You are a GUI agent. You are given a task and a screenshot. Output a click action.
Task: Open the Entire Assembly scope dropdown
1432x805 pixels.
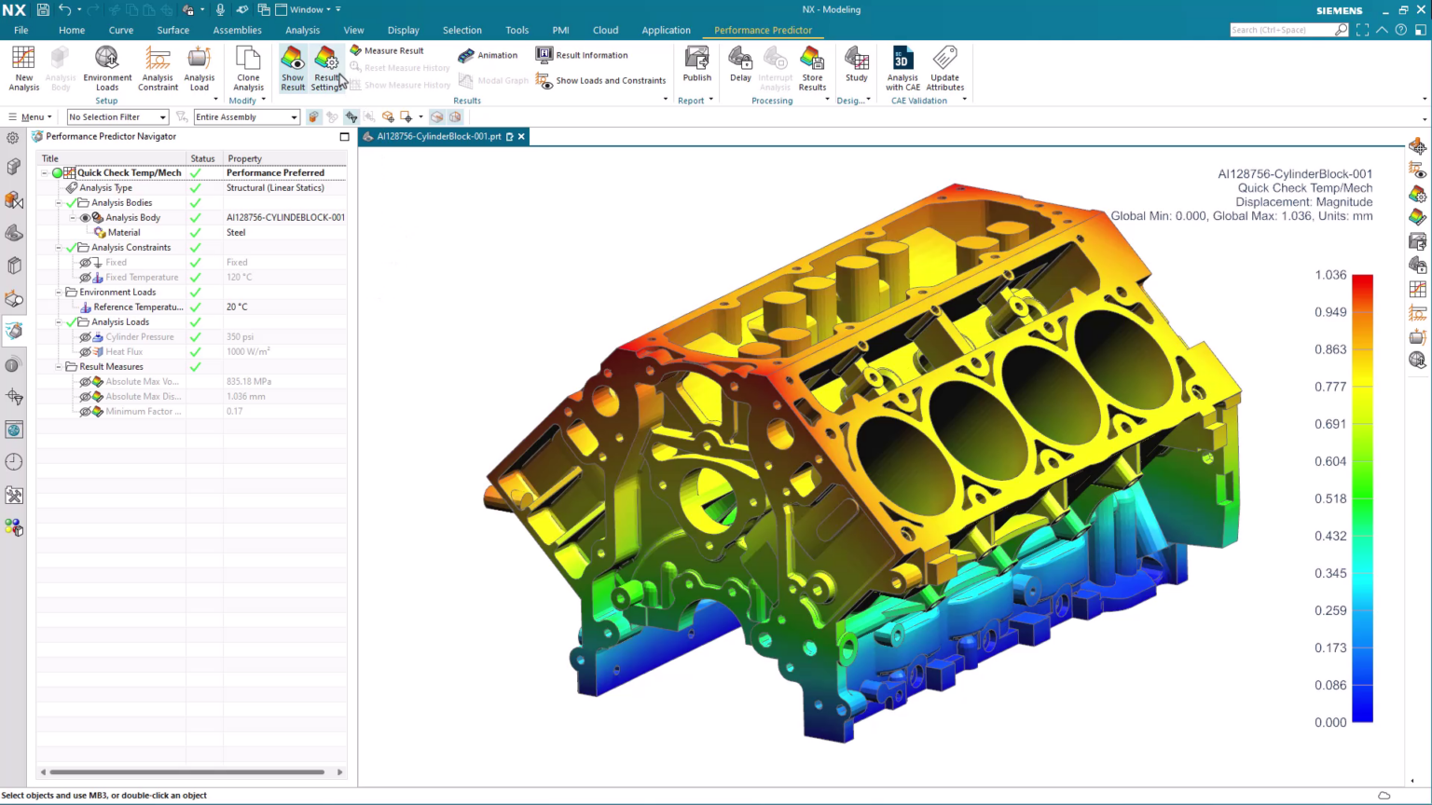coord(246,116)
